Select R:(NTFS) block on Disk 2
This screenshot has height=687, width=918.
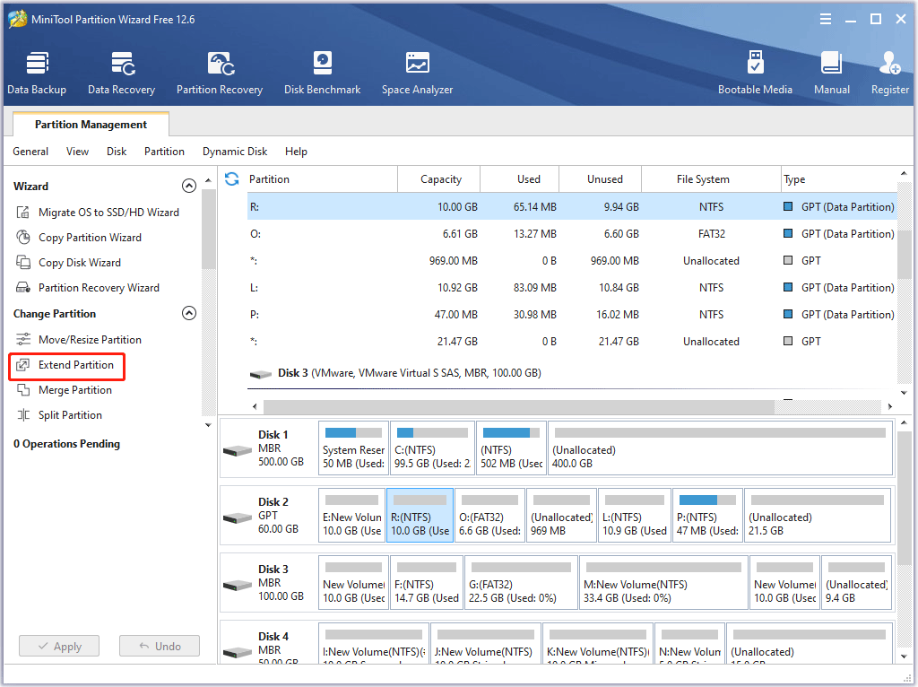click(420, 516)
